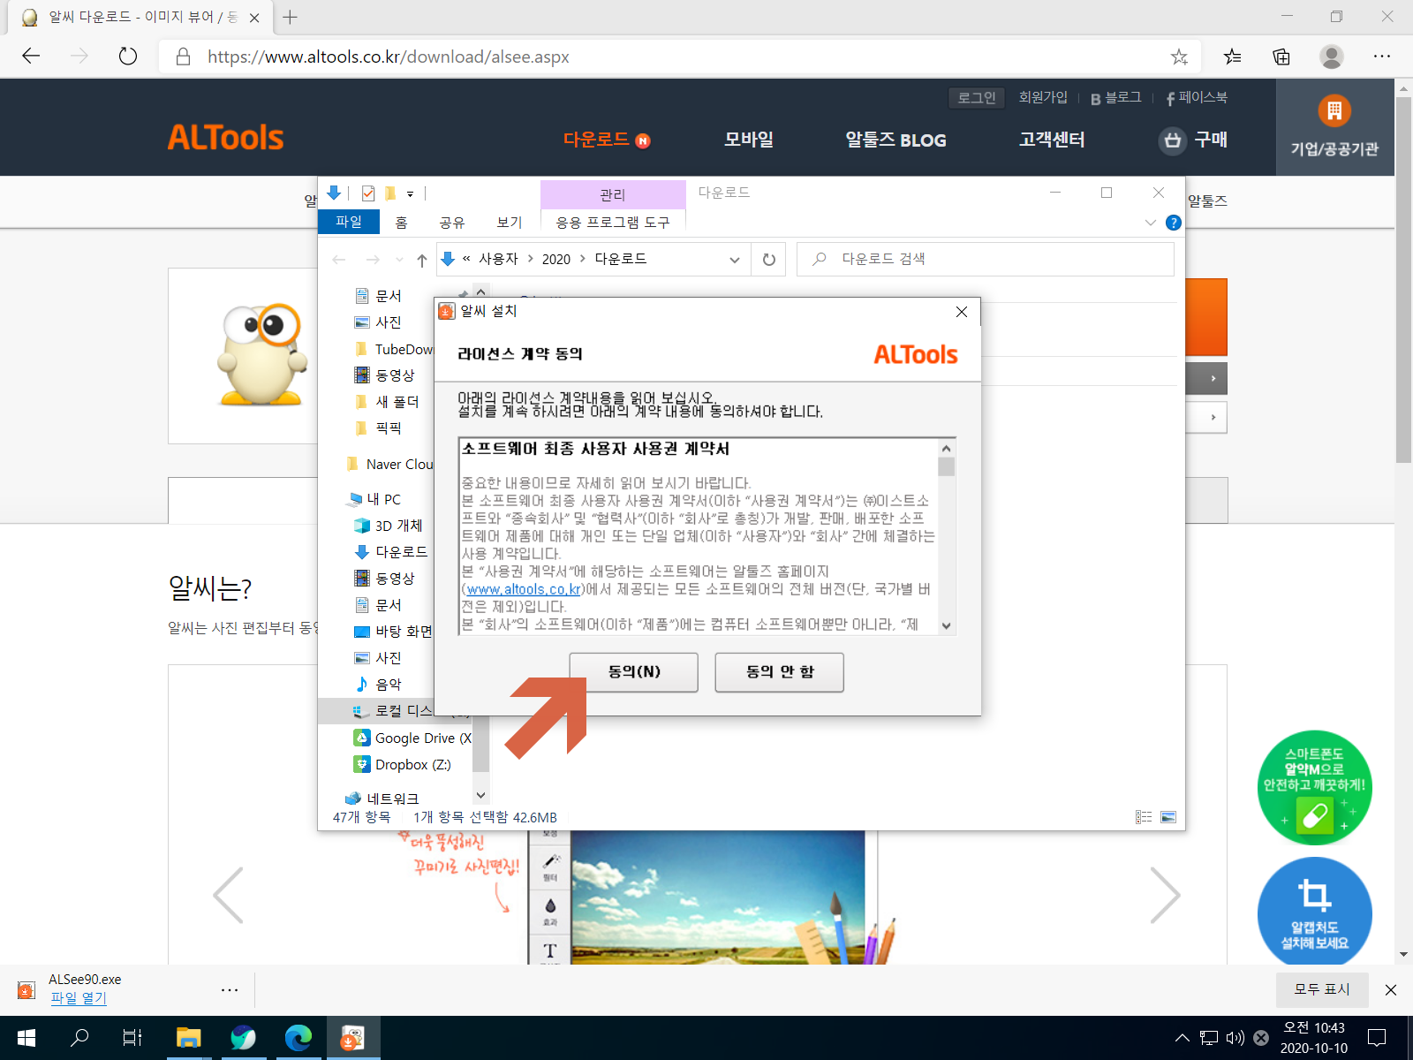Switch Explorer to large icons view
The image size is (1413, 1060).
(x=1168, y=817)
